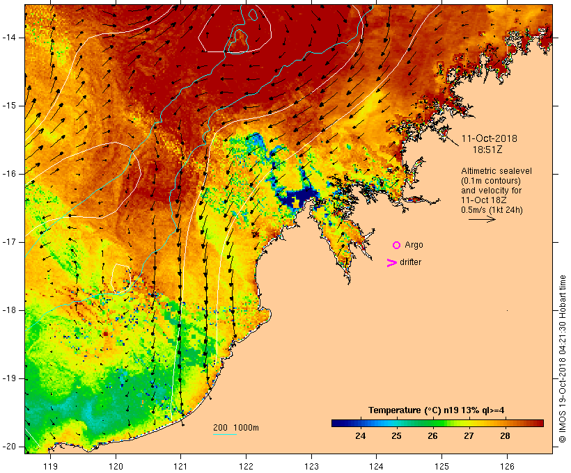The width and height of the screenshot is (571, 473).
Task: Click the 123 longitude axis label
Action: (311, 467)
